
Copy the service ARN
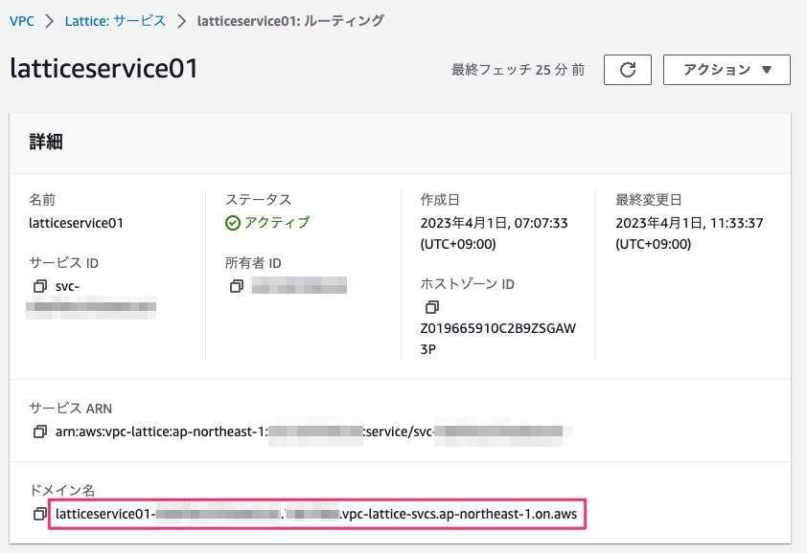click(40, 431)
